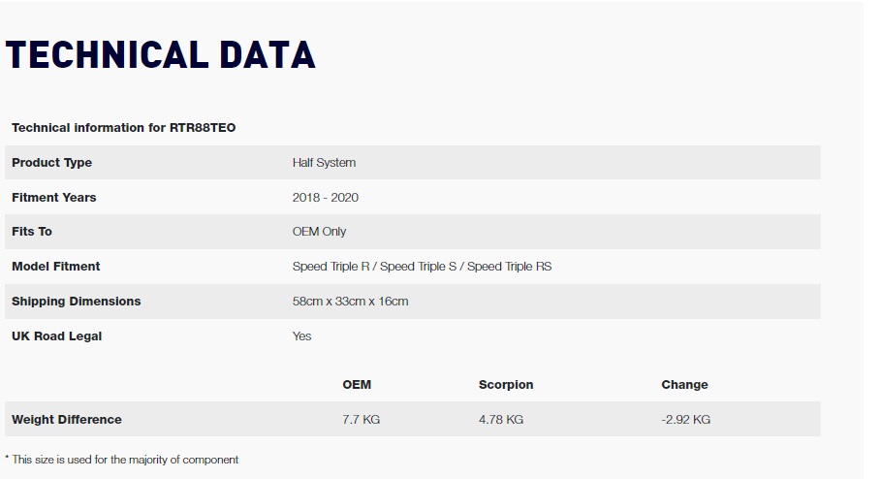Select the Half System value
Screen dimensions: 881x479
pos(324,163)
